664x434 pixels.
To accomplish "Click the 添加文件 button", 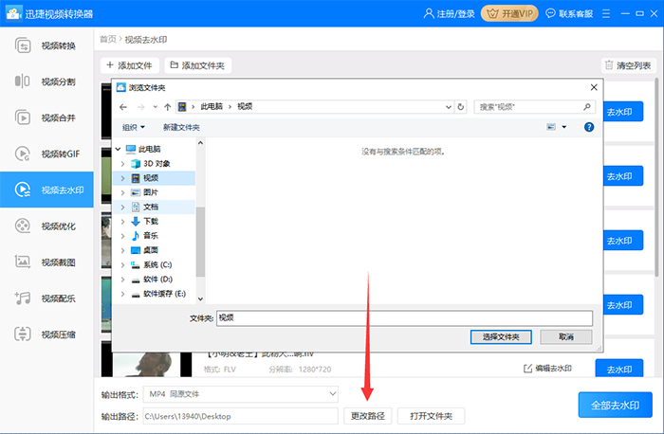I will (x=130, y=65).
